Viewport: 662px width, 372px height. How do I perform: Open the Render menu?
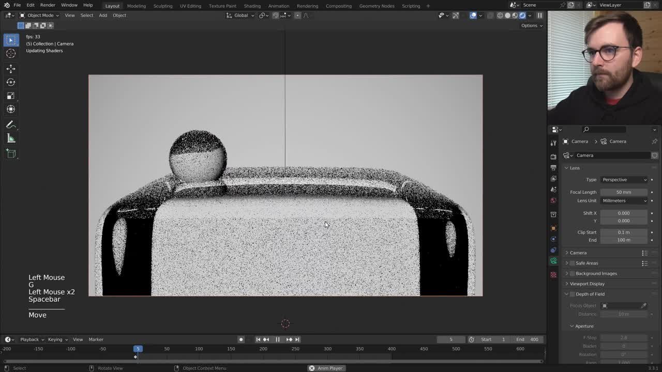48,5
